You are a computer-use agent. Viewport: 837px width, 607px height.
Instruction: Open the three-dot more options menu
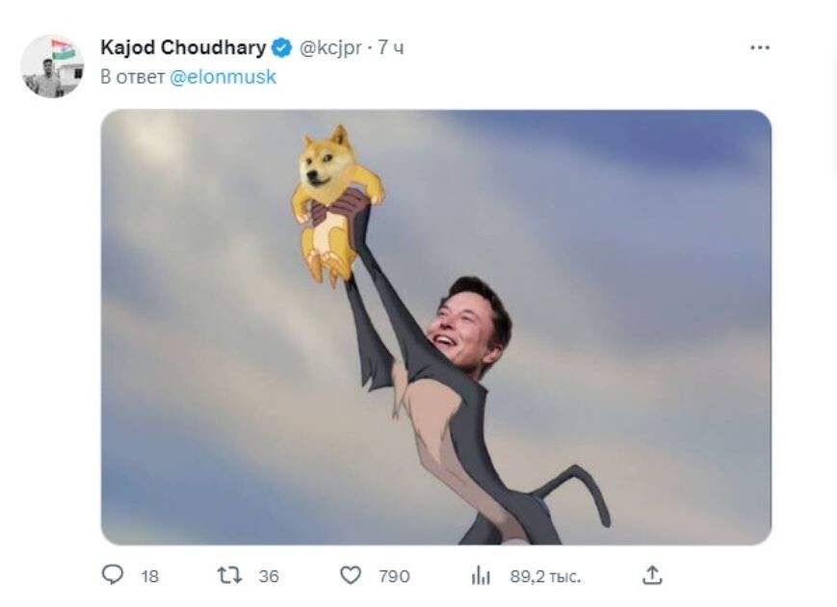760,47
